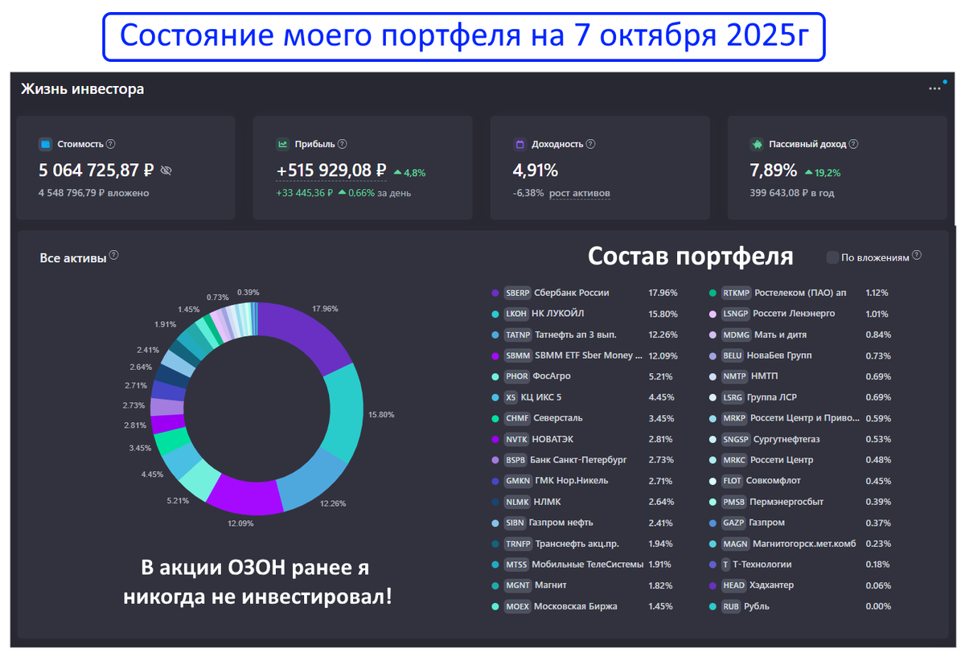Click the TATNP ticker badge
This screenshot has width=965, height=657.
pos(518,335)
